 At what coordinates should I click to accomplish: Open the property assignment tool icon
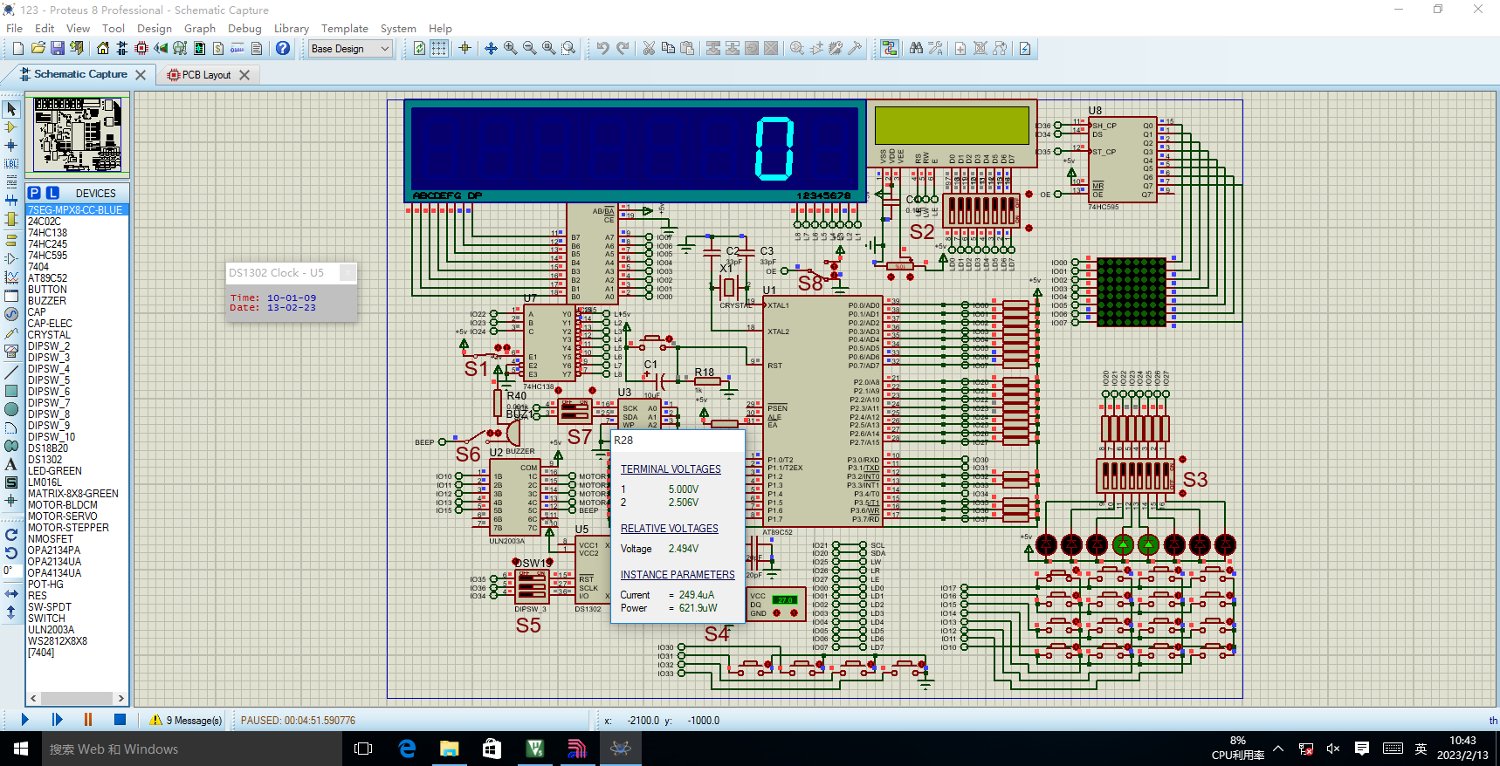(935, 49)
